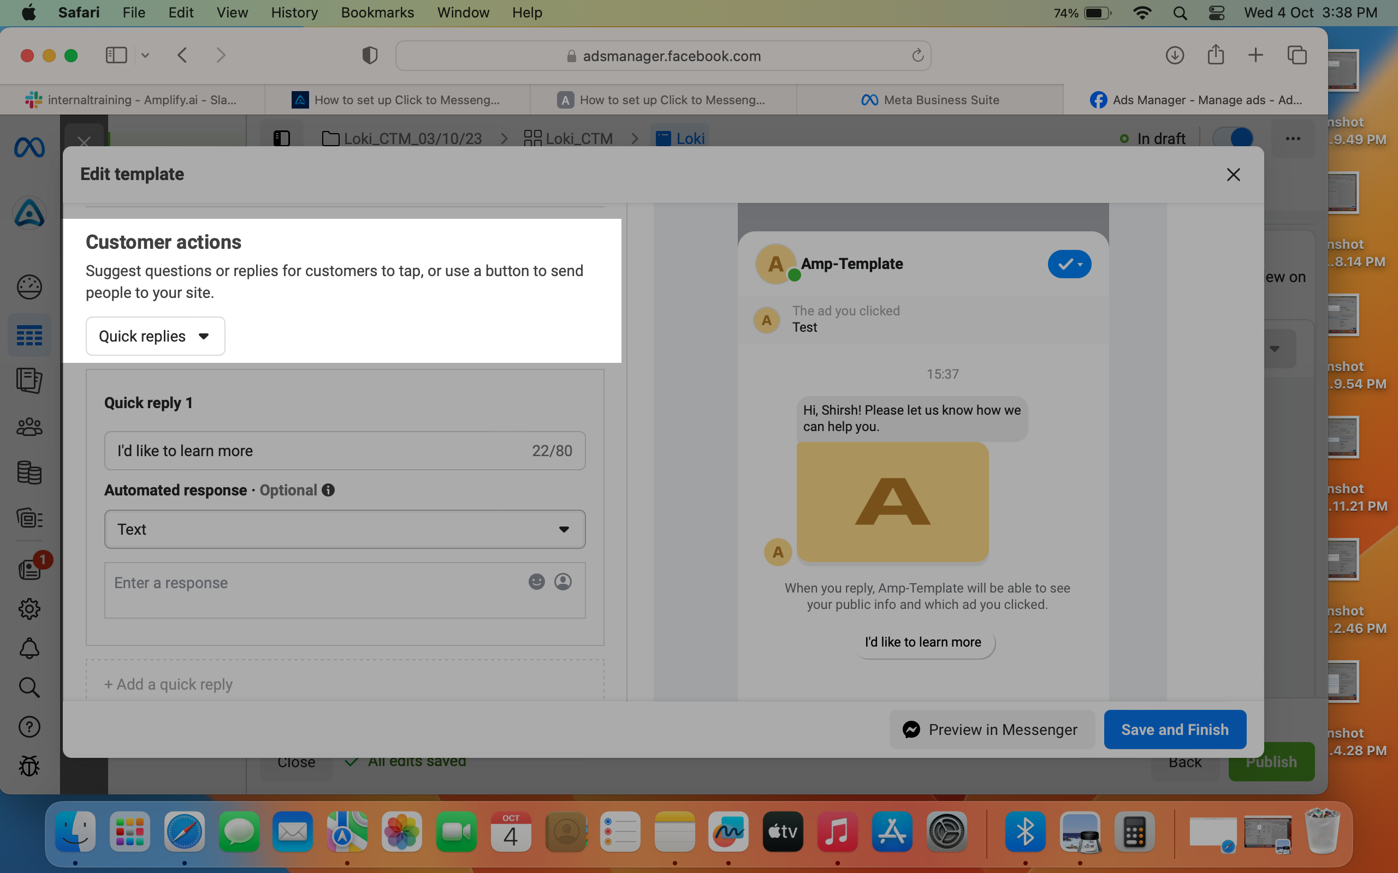This screenshot has width=1398, height=873.
Task: Click the Loki ad breadcrumb
Action: click(x=680, y=139)
